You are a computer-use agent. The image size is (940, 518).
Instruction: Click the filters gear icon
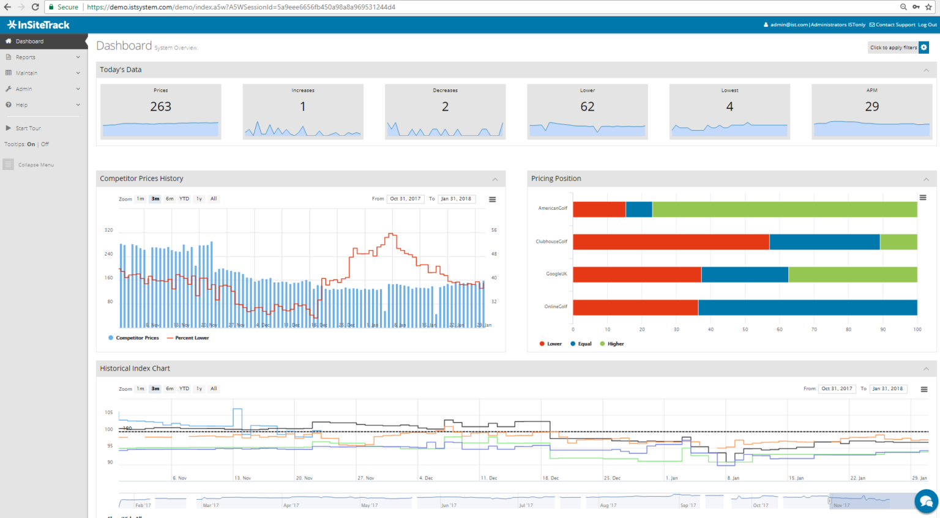(924, 47)
